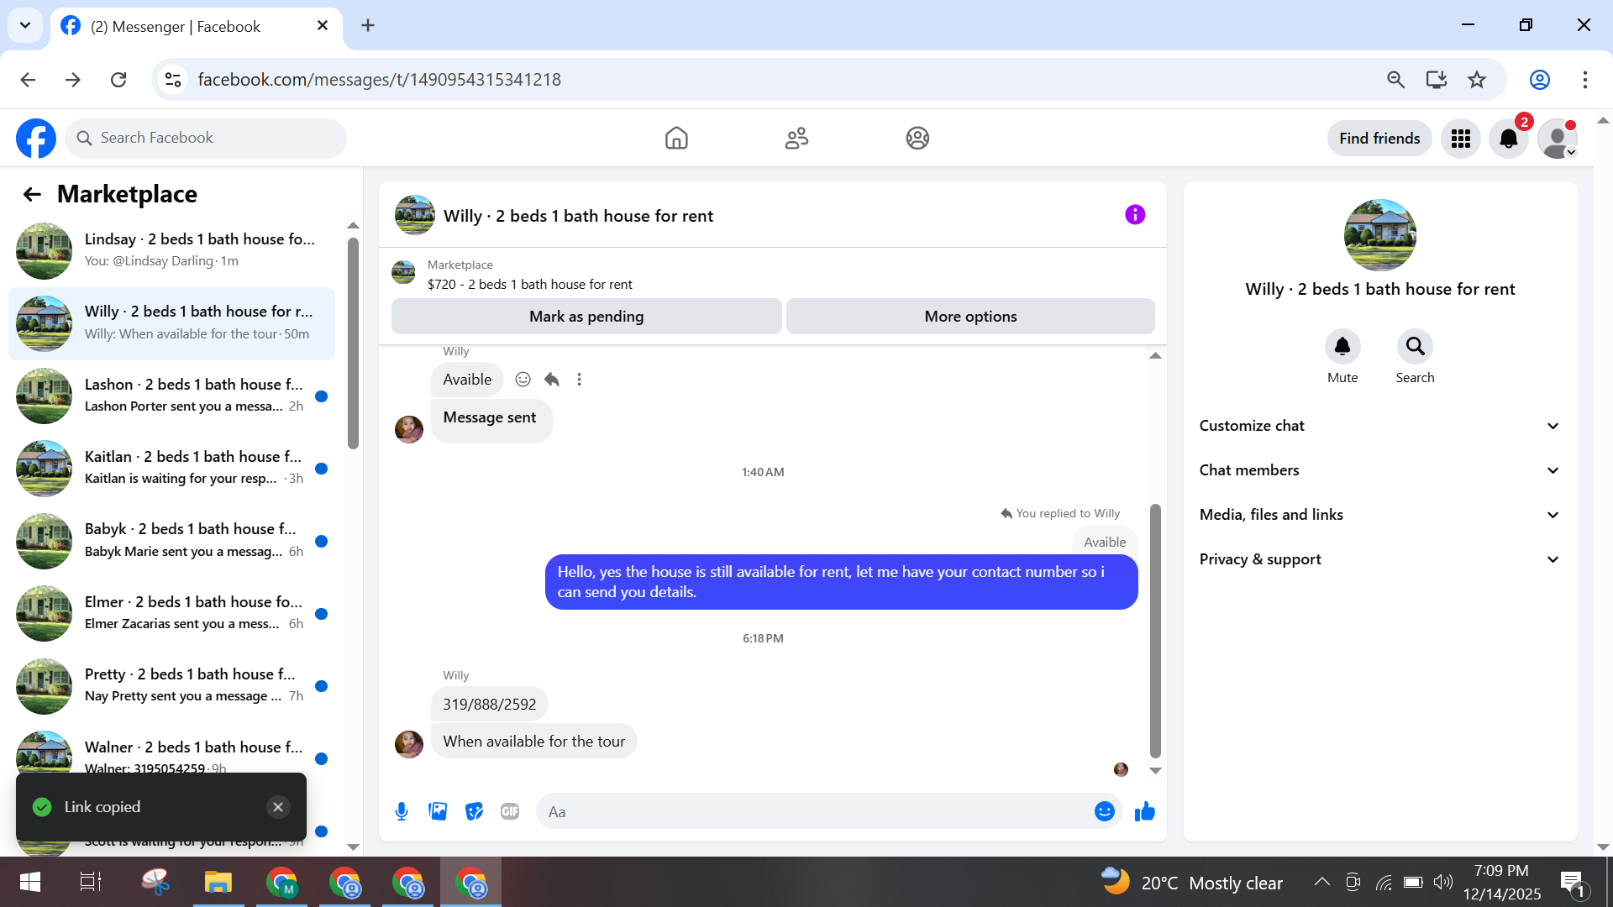The image size is (1613, 907).
Task: Click the conversation list scrollbar
Action: point(353,344)
